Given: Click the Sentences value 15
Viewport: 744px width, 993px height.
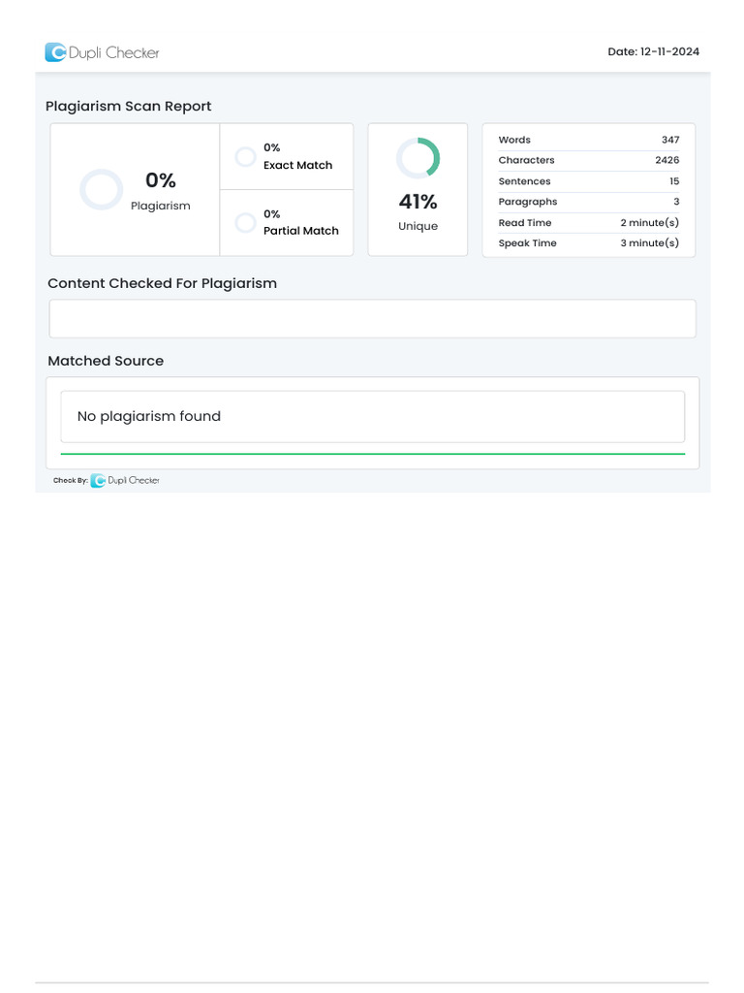Looking at the screenshot, I should (674, 181).
